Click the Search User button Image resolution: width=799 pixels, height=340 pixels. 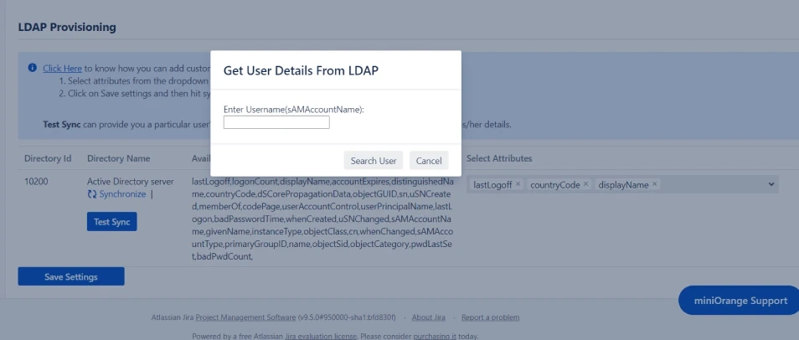coord(374,161)
